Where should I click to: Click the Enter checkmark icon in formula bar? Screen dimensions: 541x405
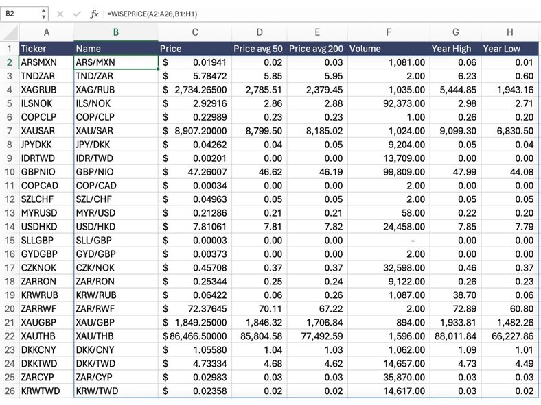click(77, 13)
